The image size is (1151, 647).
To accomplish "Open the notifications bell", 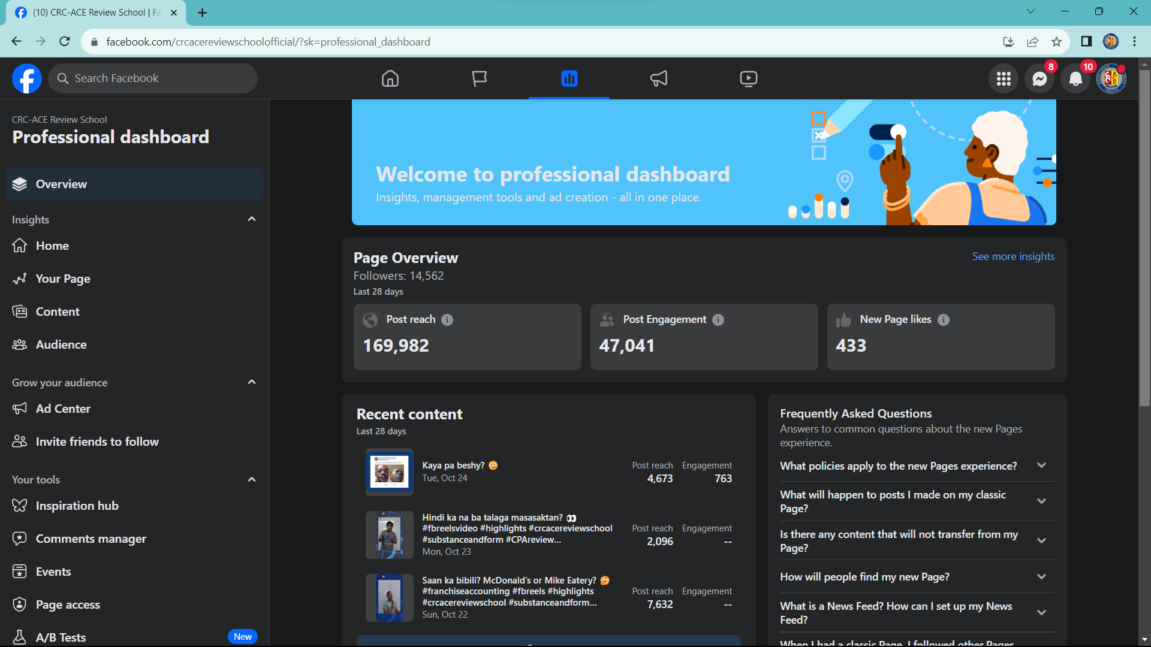I will 1075,79.
